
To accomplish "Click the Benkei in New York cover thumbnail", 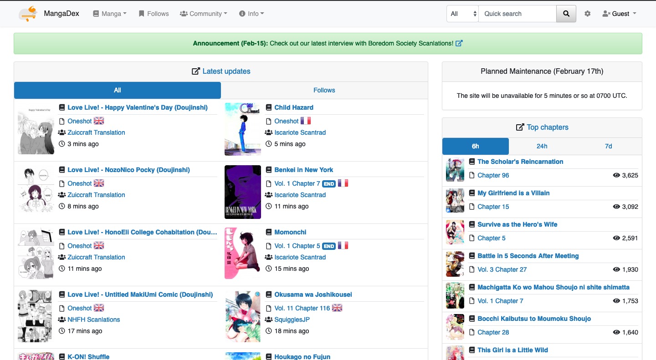I will point(243,192).
